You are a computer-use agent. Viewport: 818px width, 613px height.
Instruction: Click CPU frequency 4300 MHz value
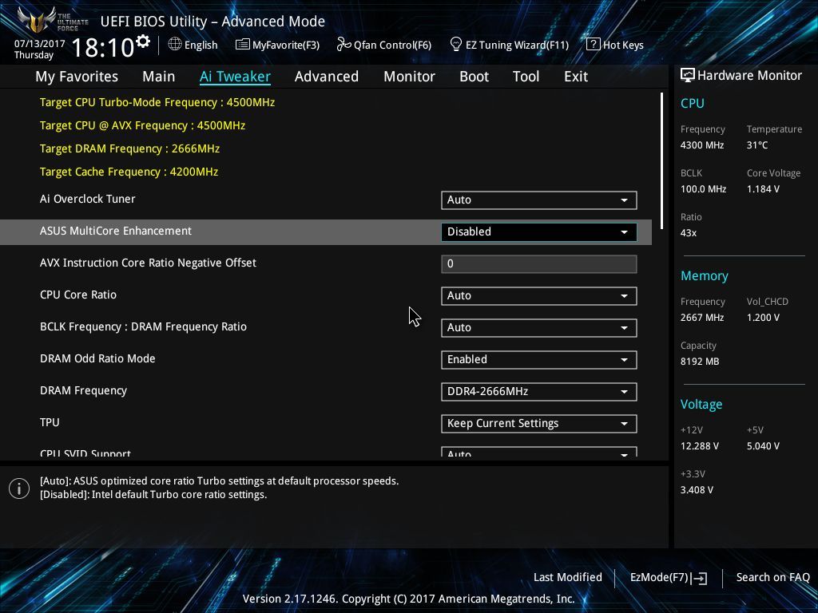[702, 145]
